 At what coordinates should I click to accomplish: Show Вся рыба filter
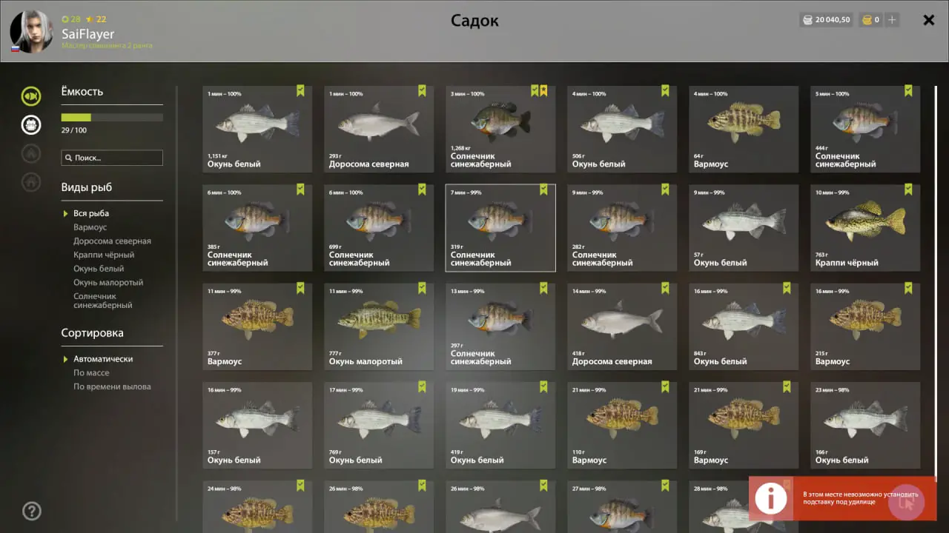click(x=91, y=213)
